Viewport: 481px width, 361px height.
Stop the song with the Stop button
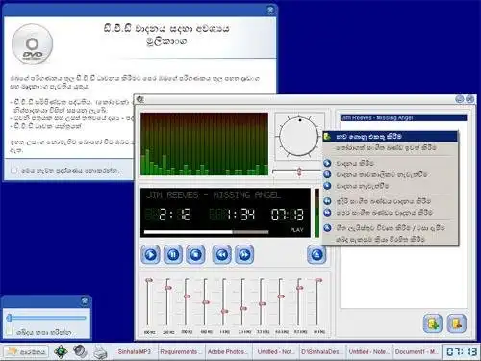click(x=195, y=255)
